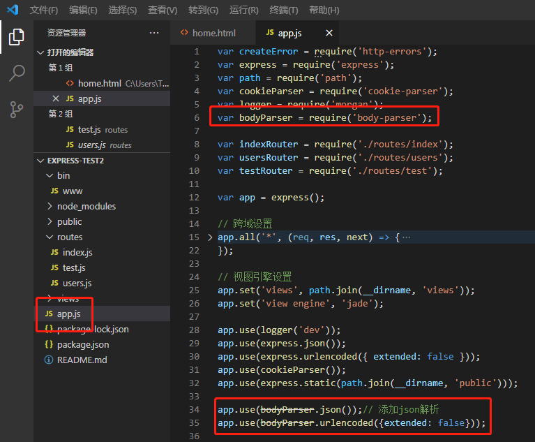Open the 选择(S) menu
The height and width of the screenshot is (442, 535).
point(123,10)
